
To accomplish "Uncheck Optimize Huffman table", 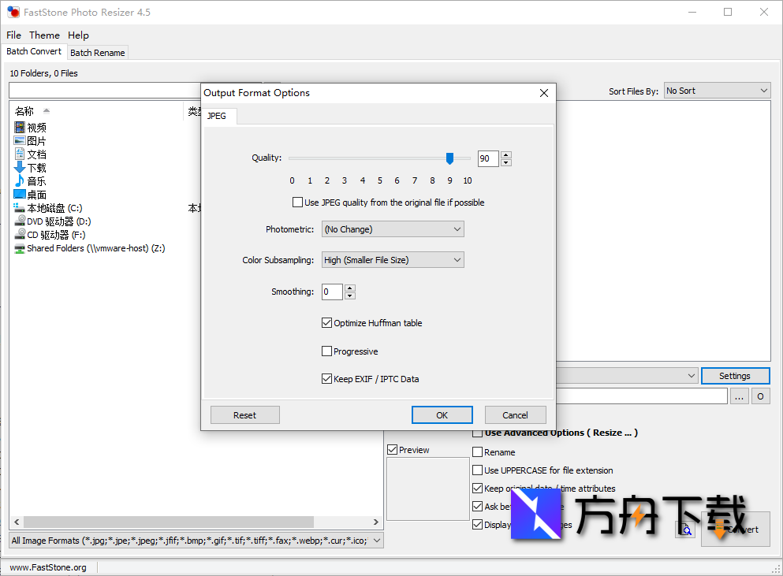I will (x=327, y=323).
